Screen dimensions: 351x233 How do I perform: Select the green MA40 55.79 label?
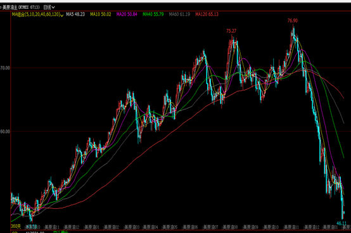point(153,15)
